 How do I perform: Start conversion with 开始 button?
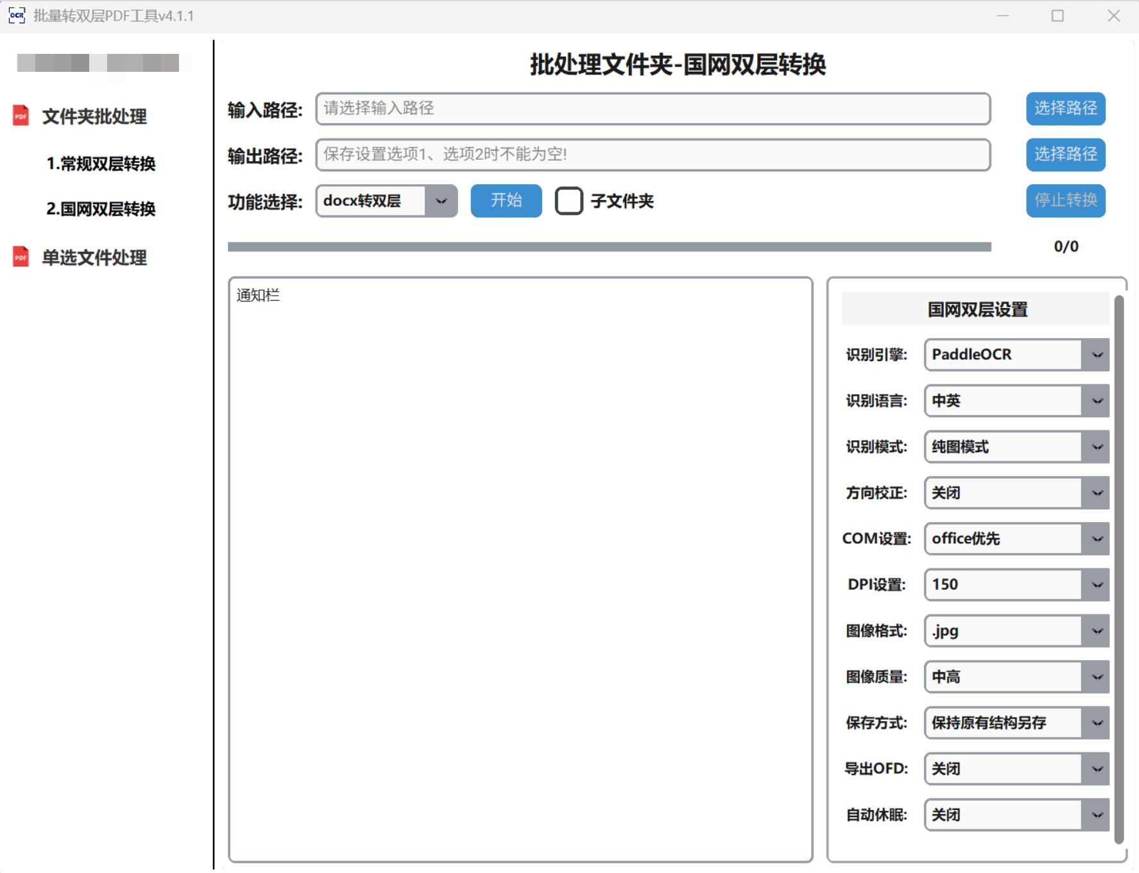506,201
